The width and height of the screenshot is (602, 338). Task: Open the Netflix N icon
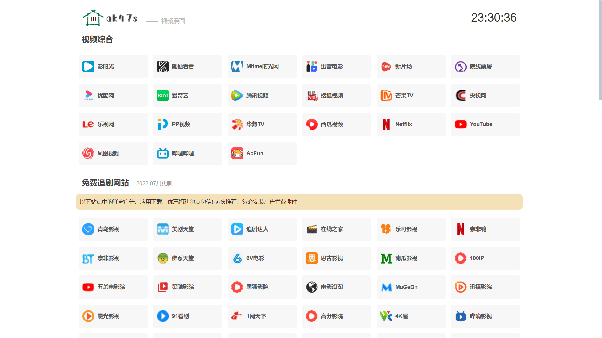click(x=386, y=124)
